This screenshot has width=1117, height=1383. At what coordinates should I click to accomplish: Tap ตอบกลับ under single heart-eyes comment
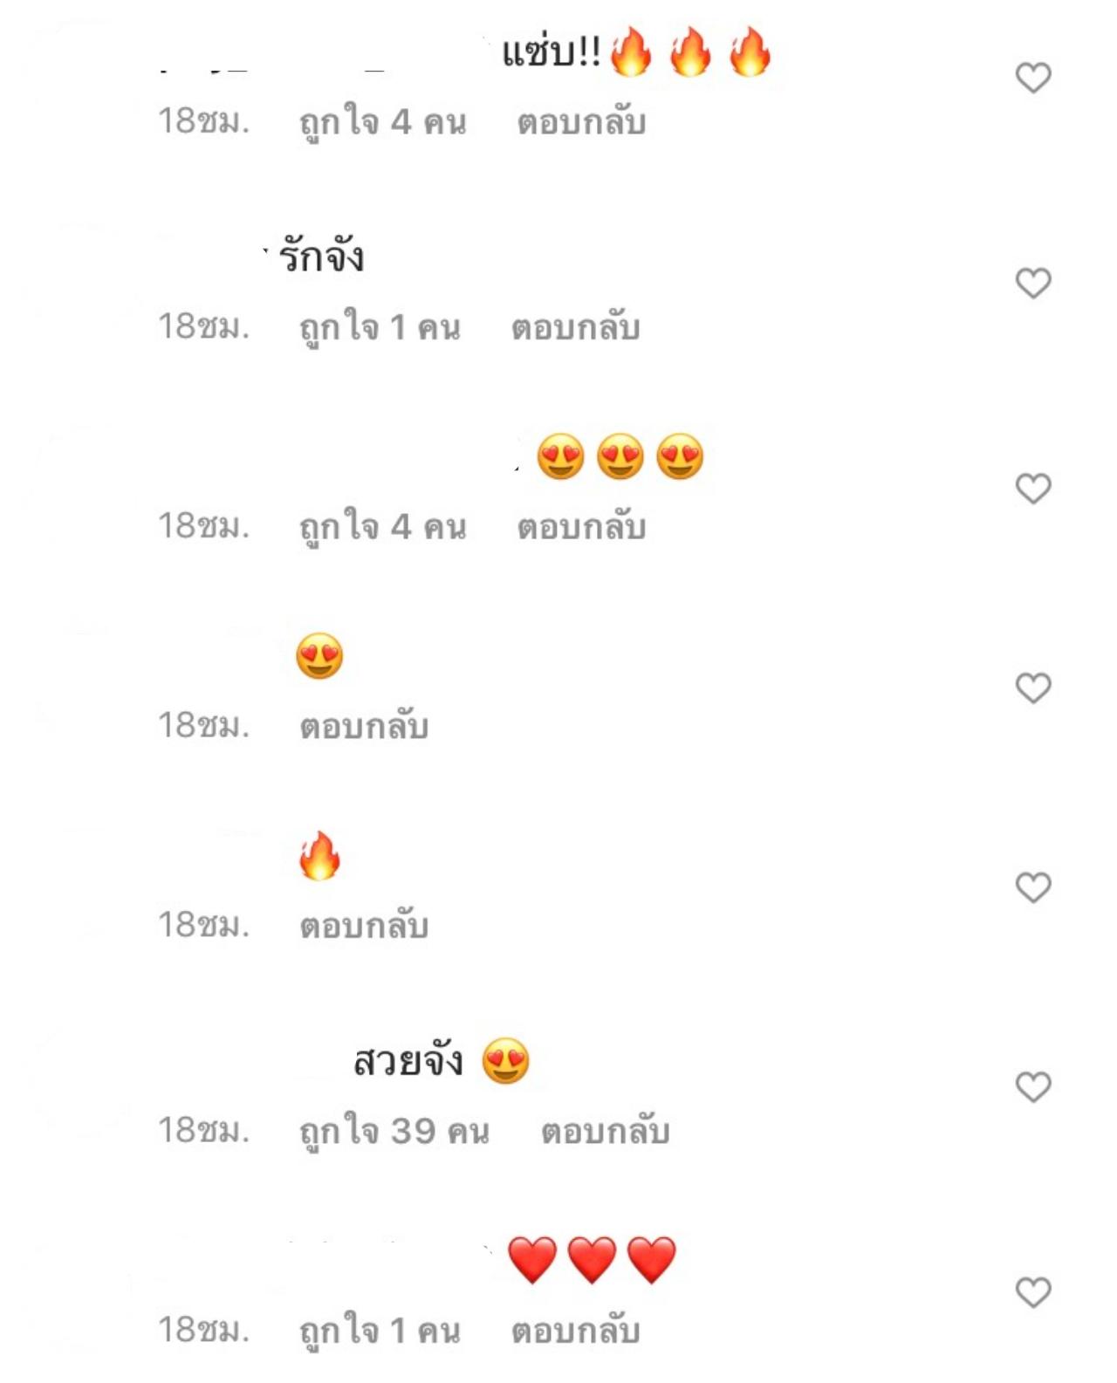(x=364, y=727)
